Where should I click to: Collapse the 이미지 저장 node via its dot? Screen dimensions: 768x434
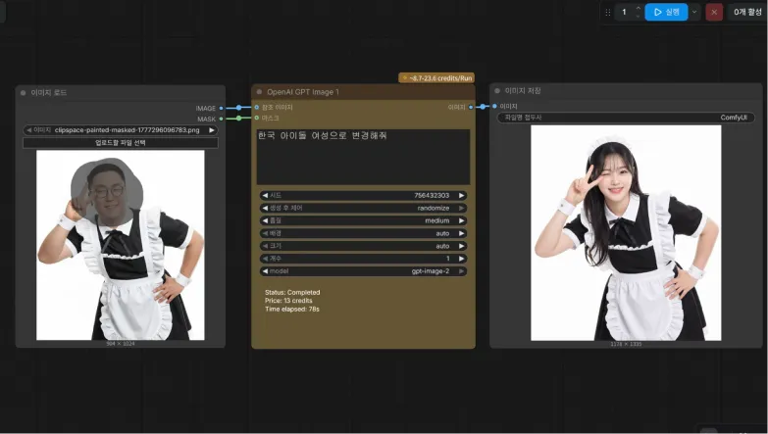click(497, 90)
